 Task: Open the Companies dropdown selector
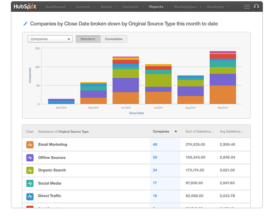click(x=50, y=39)
